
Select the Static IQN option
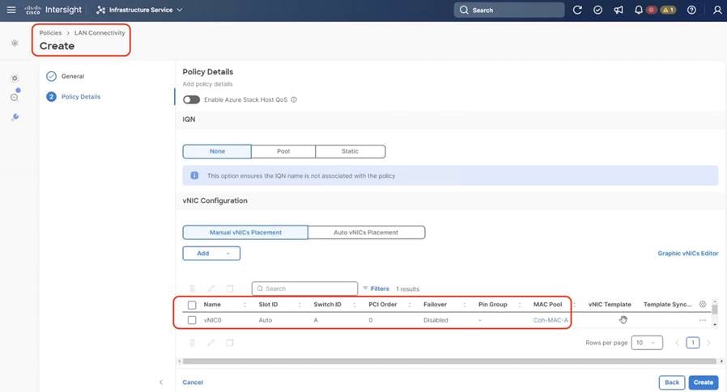coord(350,151)
